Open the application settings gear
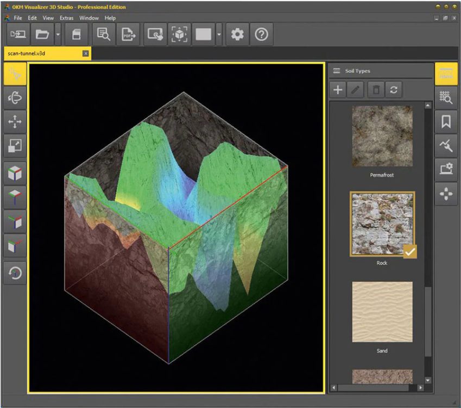Viewport: 461px width, 408px height. click(237, 34)
